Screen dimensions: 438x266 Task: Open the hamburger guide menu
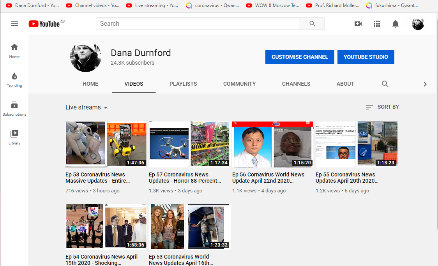point(14,24)
